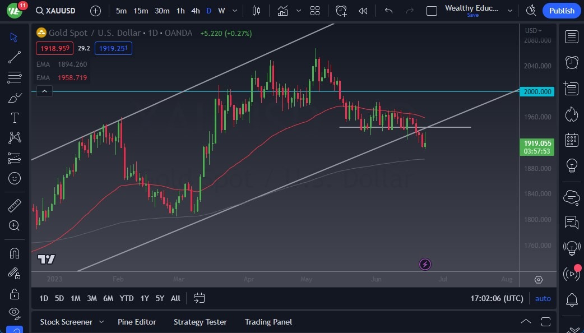Open the economic calendar panel
This screenshot has height=333, width=584.
tap(571, 140)
